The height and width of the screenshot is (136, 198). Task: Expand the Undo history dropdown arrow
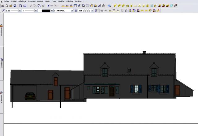52,6
